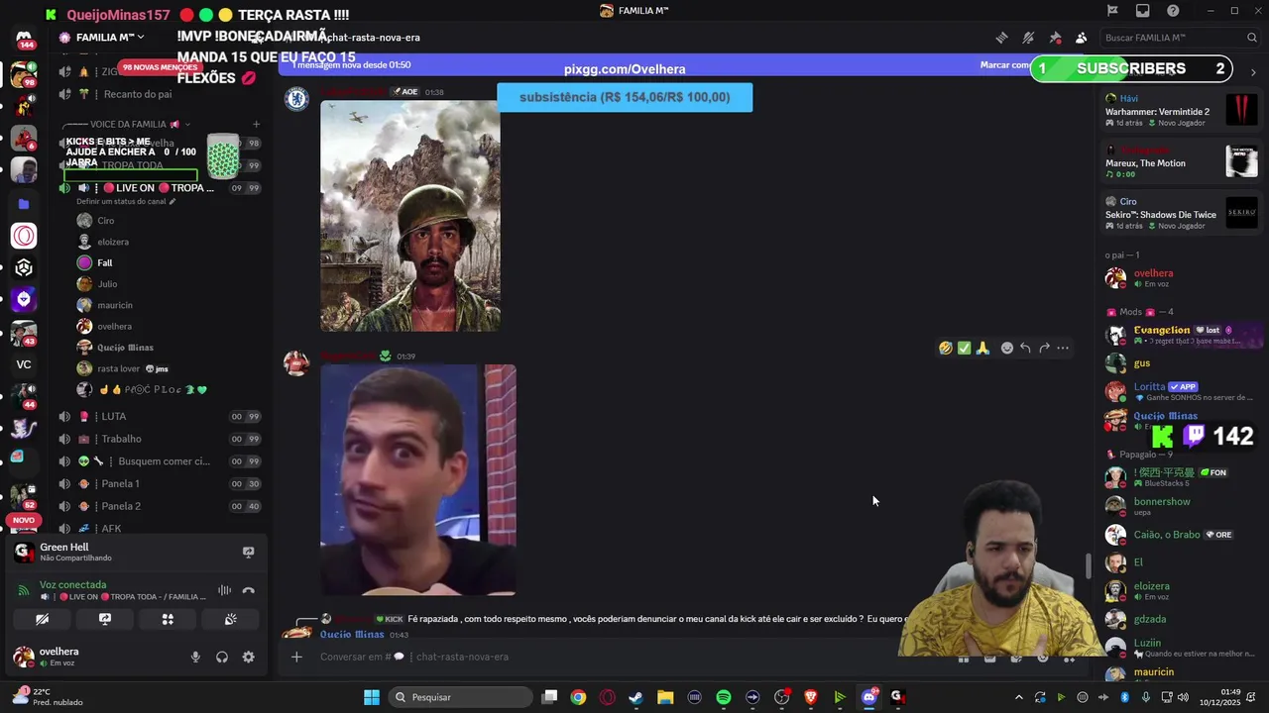Reply to message with reply arrow
This screenshot has height=713, width=1269.
point(1025,348)
